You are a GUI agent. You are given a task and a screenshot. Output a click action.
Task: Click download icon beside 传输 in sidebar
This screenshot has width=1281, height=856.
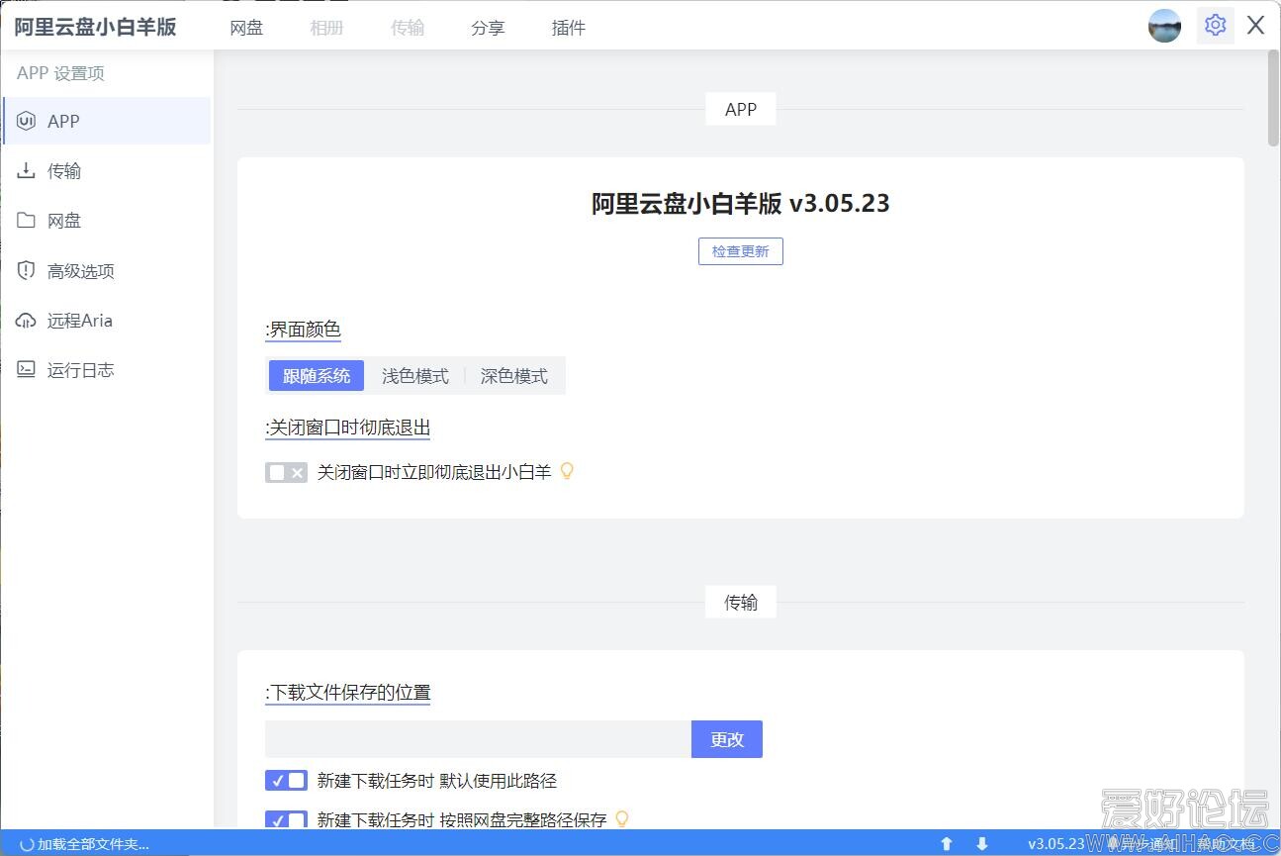(27, 170)
